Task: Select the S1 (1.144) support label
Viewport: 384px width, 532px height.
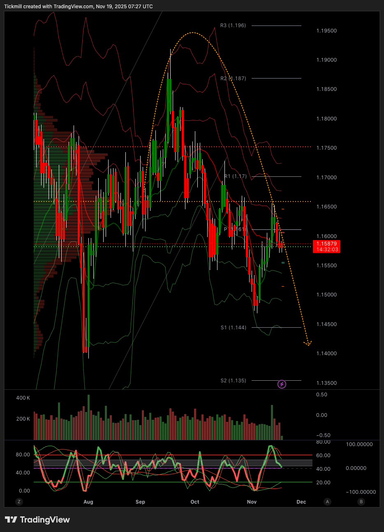Action: tap(234, 328)
